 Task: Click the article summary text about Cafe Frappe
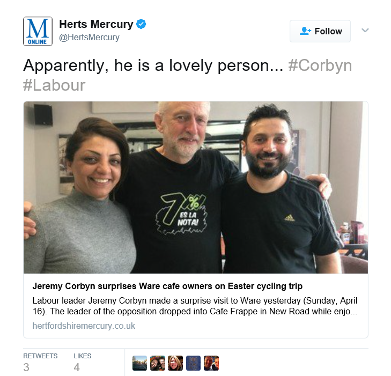195,306
